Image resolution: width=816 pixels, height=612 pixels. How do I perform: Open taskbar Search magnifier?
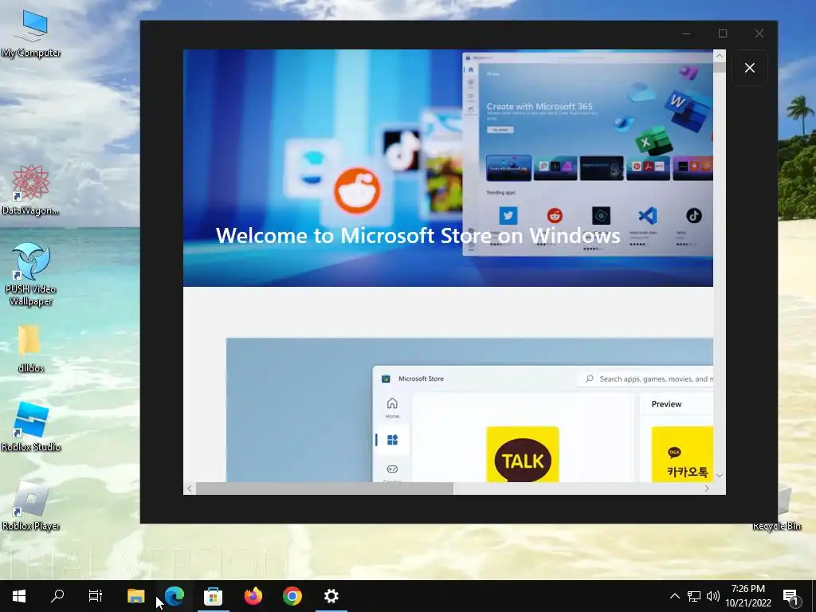pos(57,596)
